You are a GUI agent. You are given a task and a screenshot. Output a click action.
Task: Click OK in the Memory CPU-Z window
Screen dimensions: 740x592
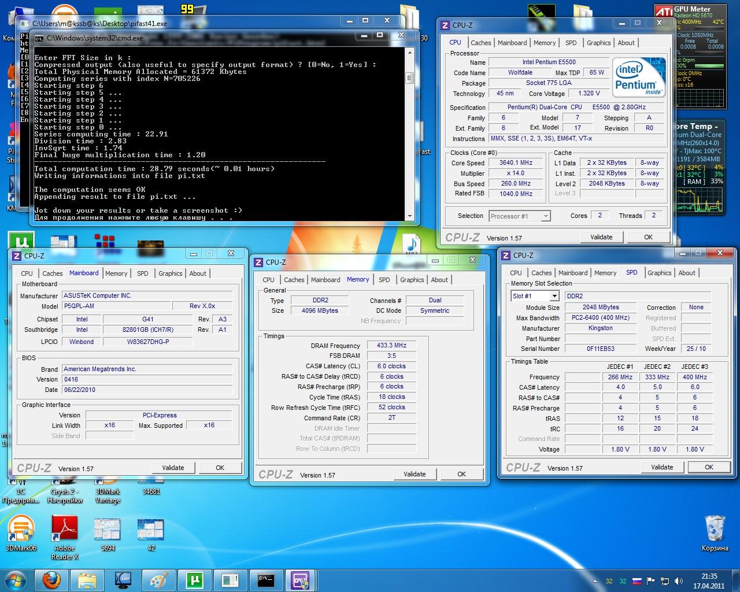pyautogui.click(x=461, y=474)
